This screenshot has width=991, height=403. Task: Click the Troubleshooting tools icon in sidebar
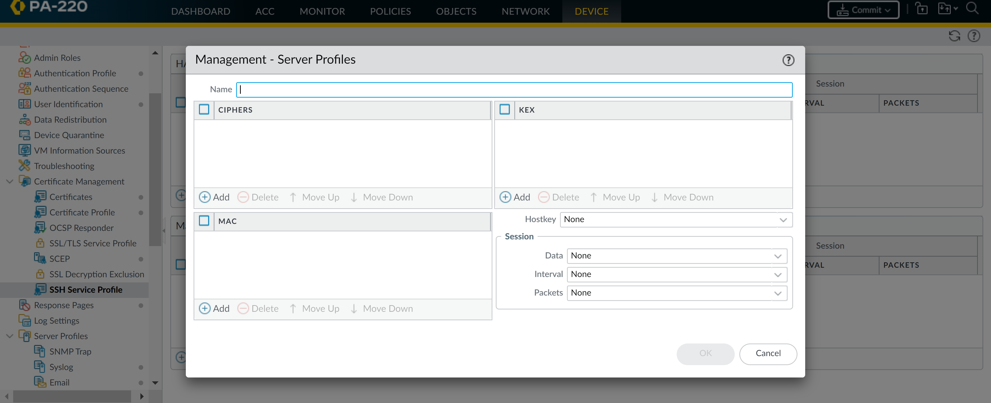24,166
